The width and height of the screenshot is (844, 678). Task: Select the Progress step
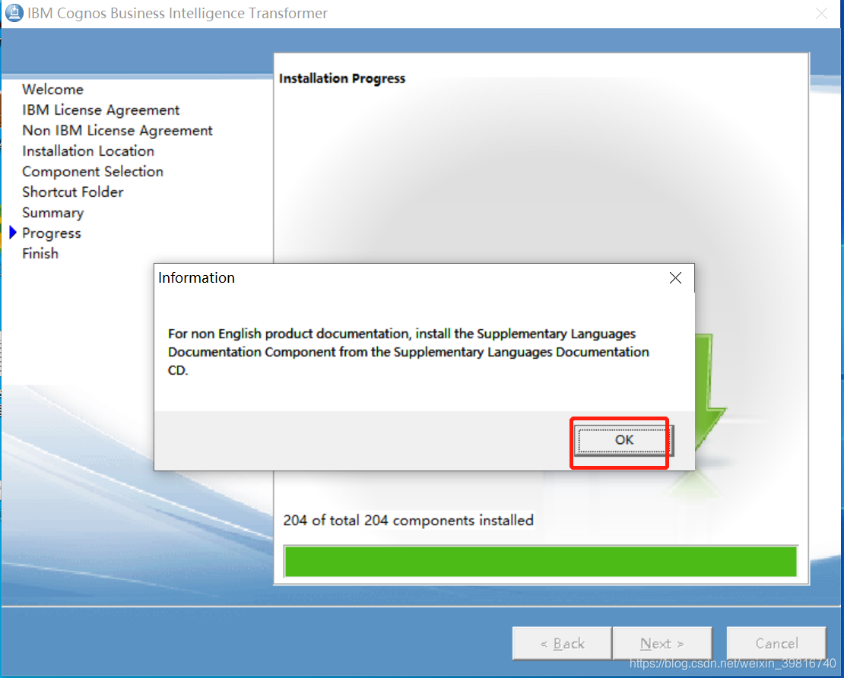pyautogui.click(x=52, y=233)
